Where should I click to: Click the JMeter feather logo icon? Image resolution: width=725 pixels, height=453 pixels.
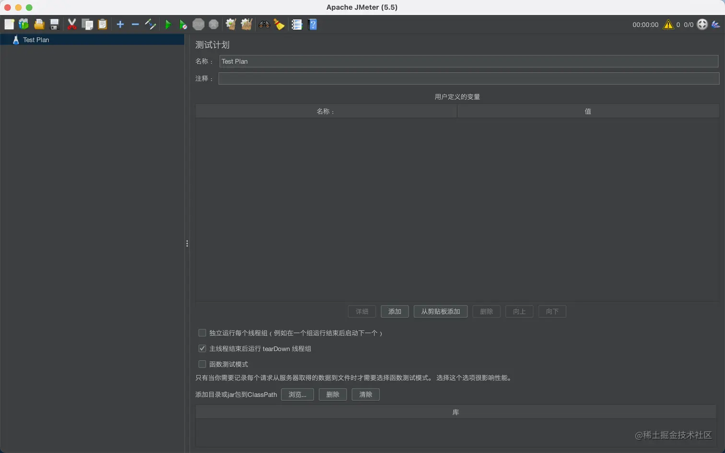point(716,24)
